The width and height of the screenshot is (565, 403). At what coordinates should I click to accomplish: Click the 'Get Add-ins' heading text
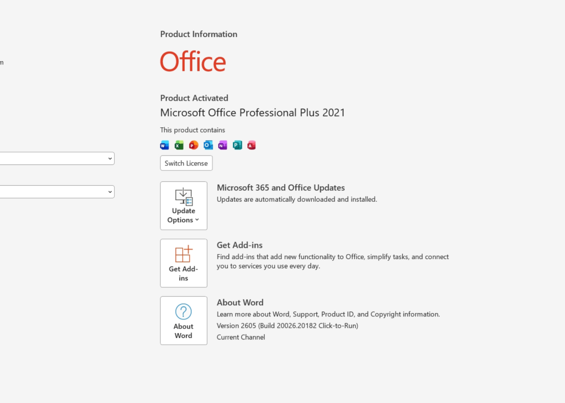(239, 245)
